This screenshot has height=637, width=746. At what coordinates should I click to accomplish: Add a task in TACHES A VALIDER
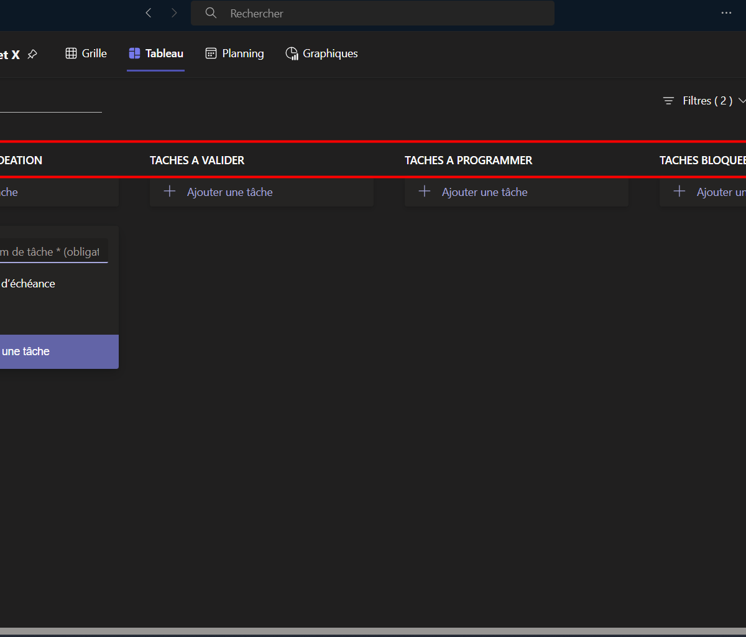pyautogui.click(x=230, y=192)
